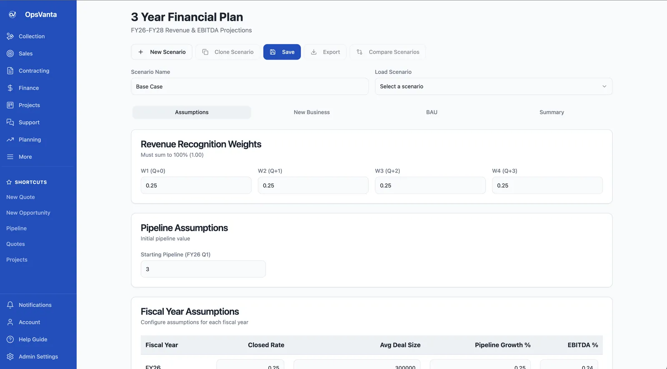Click the Closed Rate column header
667x369 pixels.
pyautogui.click(x=266, y=345)
